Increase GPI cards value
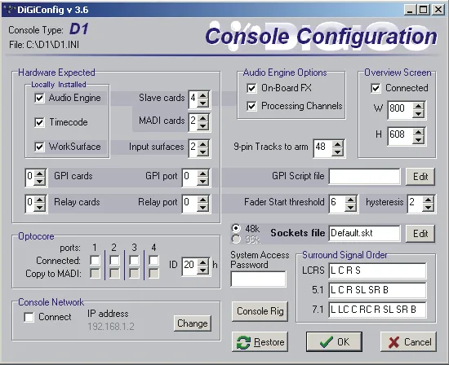This screenshot has width=449, height=365. click(40, 174)
